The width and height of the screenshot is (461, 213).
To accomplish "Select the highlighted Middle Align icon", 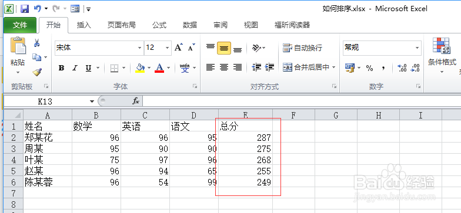I will coord(224,48).
